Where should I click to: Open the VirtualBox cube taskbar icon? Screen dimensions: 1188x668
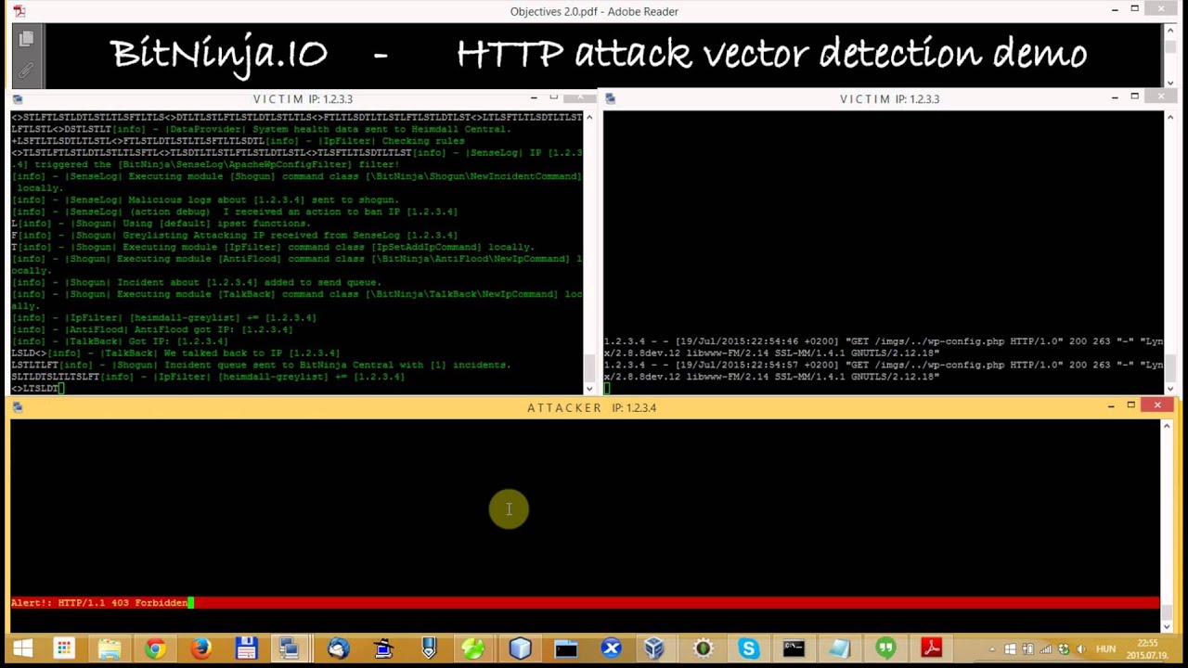(656, 648)
